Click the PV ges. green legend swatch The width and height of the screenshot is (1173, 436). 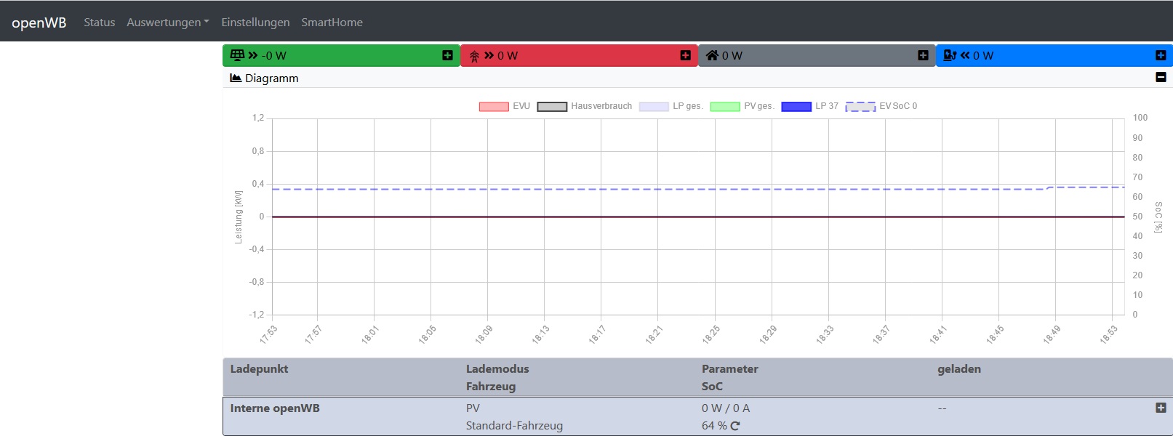(724, 106)
